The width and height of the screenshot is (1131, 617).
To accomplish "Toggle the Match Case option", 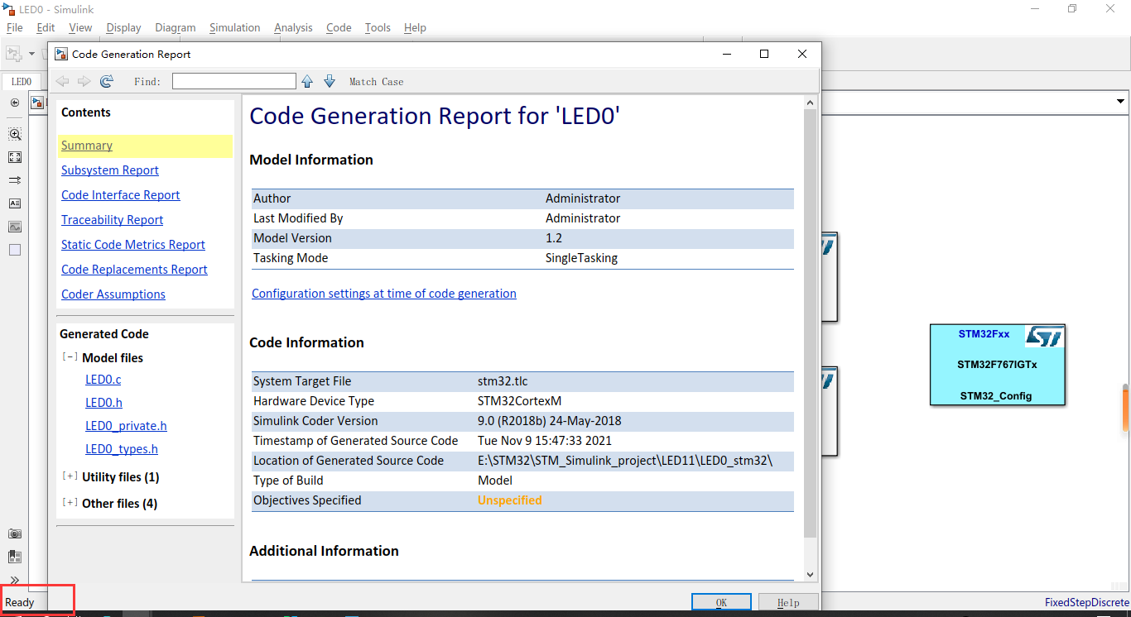I will [x=377, y=82].
